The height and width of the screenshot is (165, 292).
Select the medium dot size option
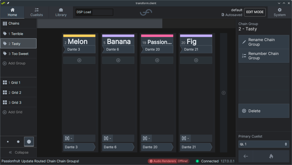[18, 142]
